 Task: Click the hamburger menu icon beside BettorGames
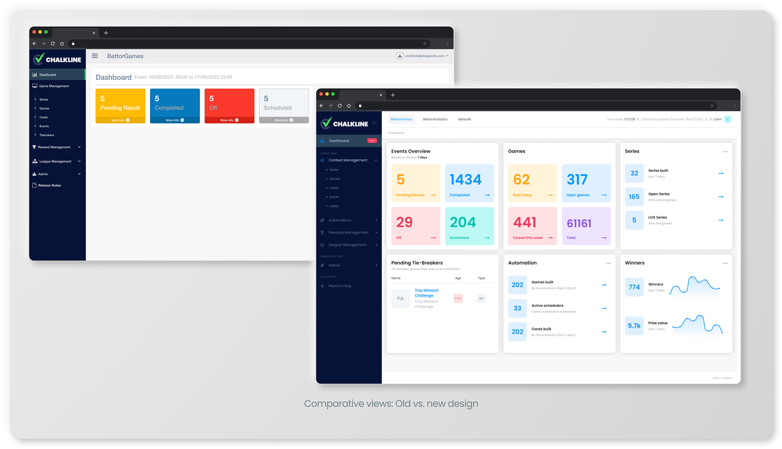(94, 56)
